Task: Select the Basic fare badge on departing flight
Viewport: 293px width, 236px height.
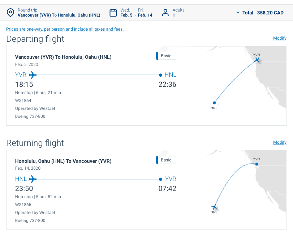Action: pos(166,56)
